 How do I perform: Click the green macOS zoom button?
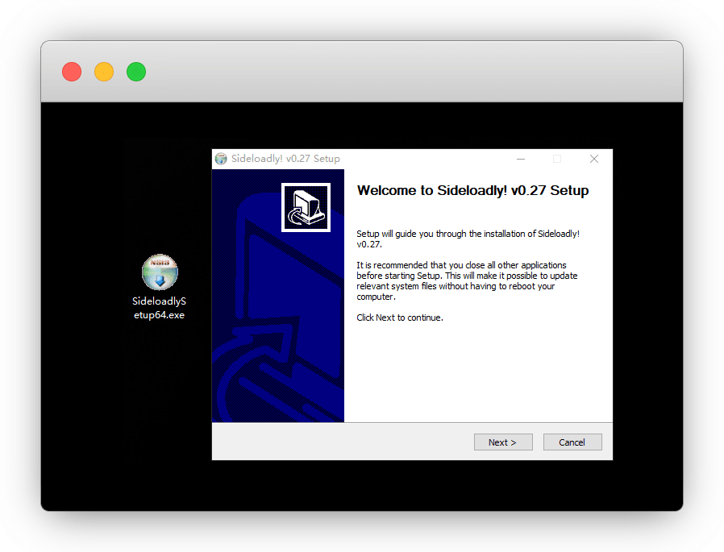click(136, 72)
